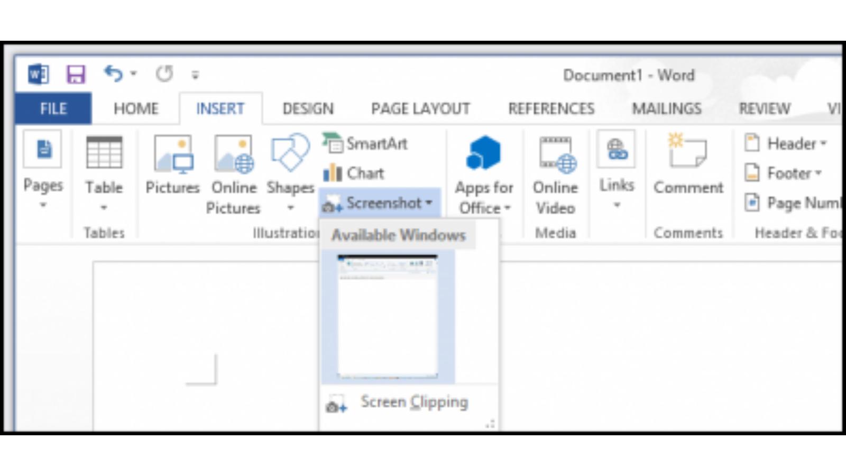
Task: Click the Shapes icon
Action: (x=290, y=152)
